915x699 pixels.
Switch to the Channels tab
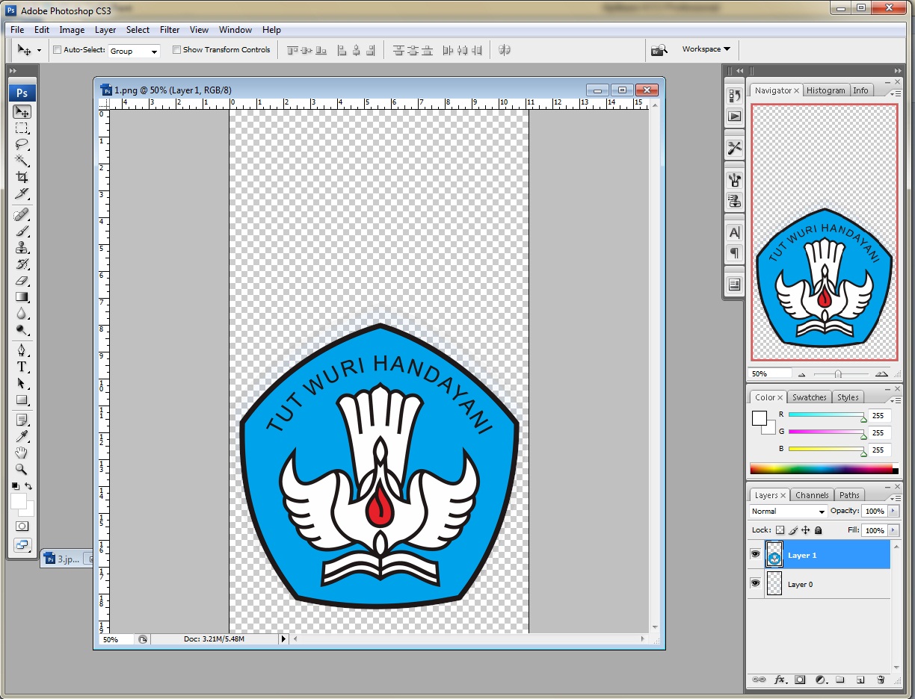(x=812, y=495)
